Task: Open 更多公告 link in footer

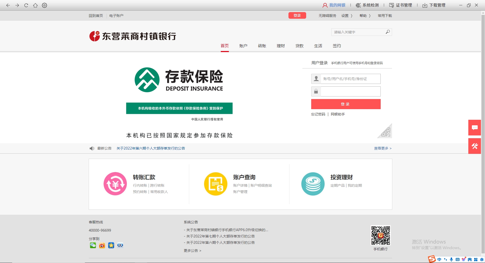Action: pyautogui.click(x=192, y=251)
